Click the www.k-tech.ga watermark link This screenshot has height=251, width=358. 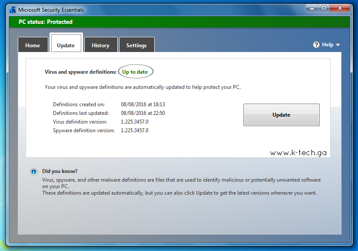298,153
